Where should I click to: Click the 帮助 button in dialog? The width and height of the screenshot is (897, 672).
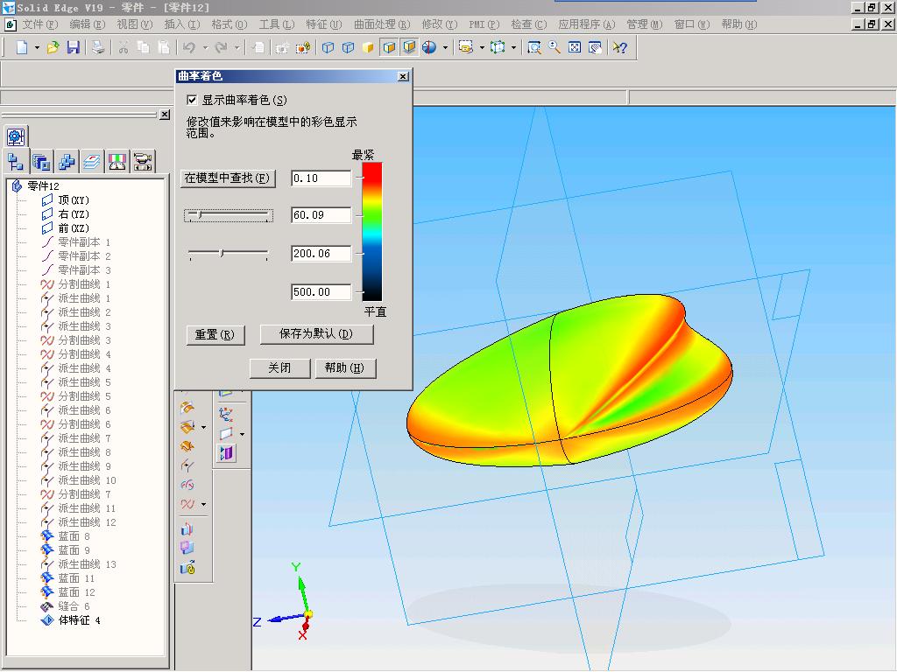(345, 368)
